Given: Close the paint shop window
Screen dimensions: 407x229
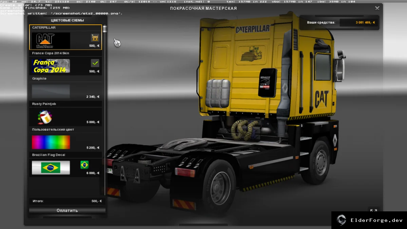Looking at the screenshot, I should [x=377, y=8].
